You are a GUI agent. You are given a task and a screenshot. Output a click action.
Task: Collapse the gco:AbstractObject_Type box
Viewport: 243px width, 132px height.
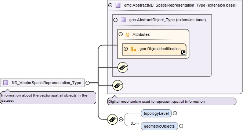coord(116,20)
